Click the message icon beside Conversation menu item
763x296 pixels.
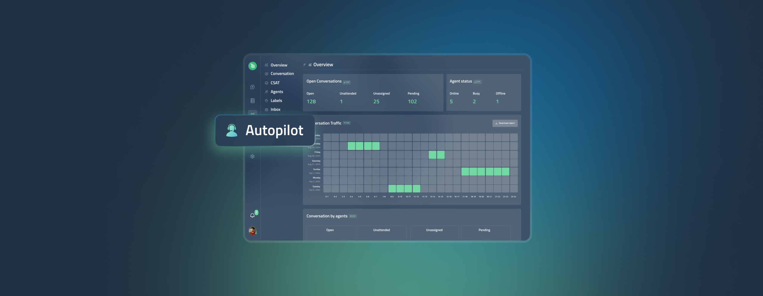click(x=266, y=74)
